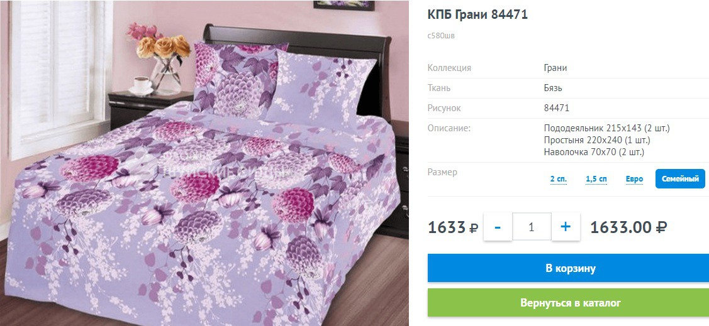709x326 pixels.
Task: Click the Грани value in Коллекция row
Action: (x=555, y=68)
